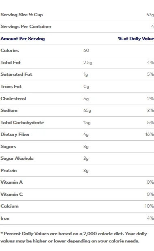The image size is (154, 251).
Task: Click the Total Carbohydrate label
Action: pyautogui.click(x=22, y=122)
